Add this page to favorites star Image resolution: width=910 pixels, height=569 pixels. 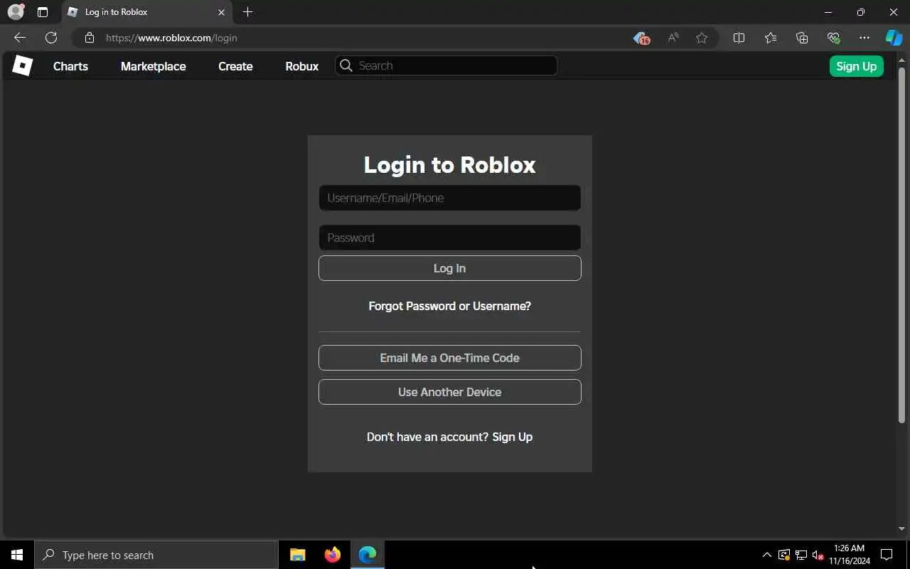pos(702,38)
